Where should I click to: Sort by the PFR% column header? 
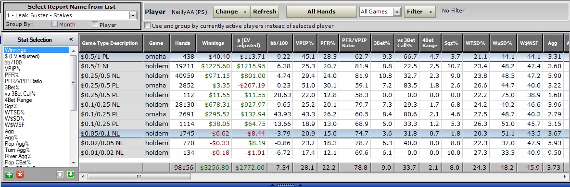[328, 43]
